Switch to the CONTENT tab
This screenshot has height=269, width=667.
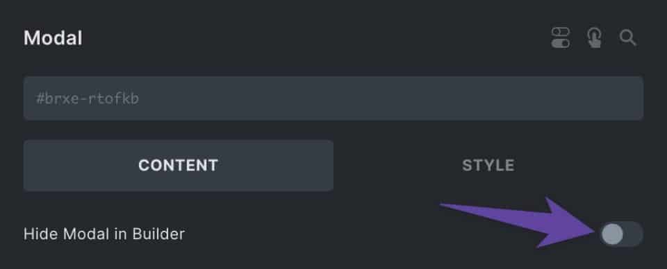pos(179,166)
